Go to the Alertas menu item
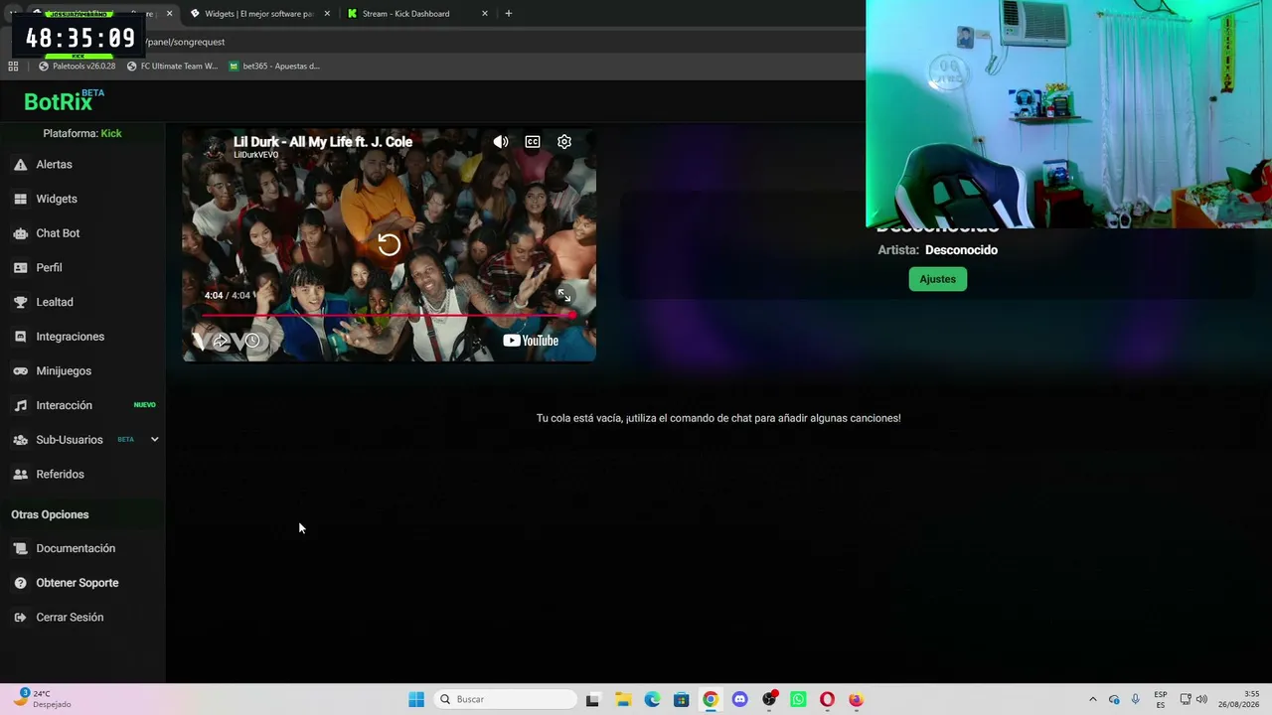 (54, 165)
